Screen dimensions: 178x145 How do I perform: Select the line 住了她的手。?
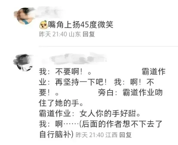point(61,103)
